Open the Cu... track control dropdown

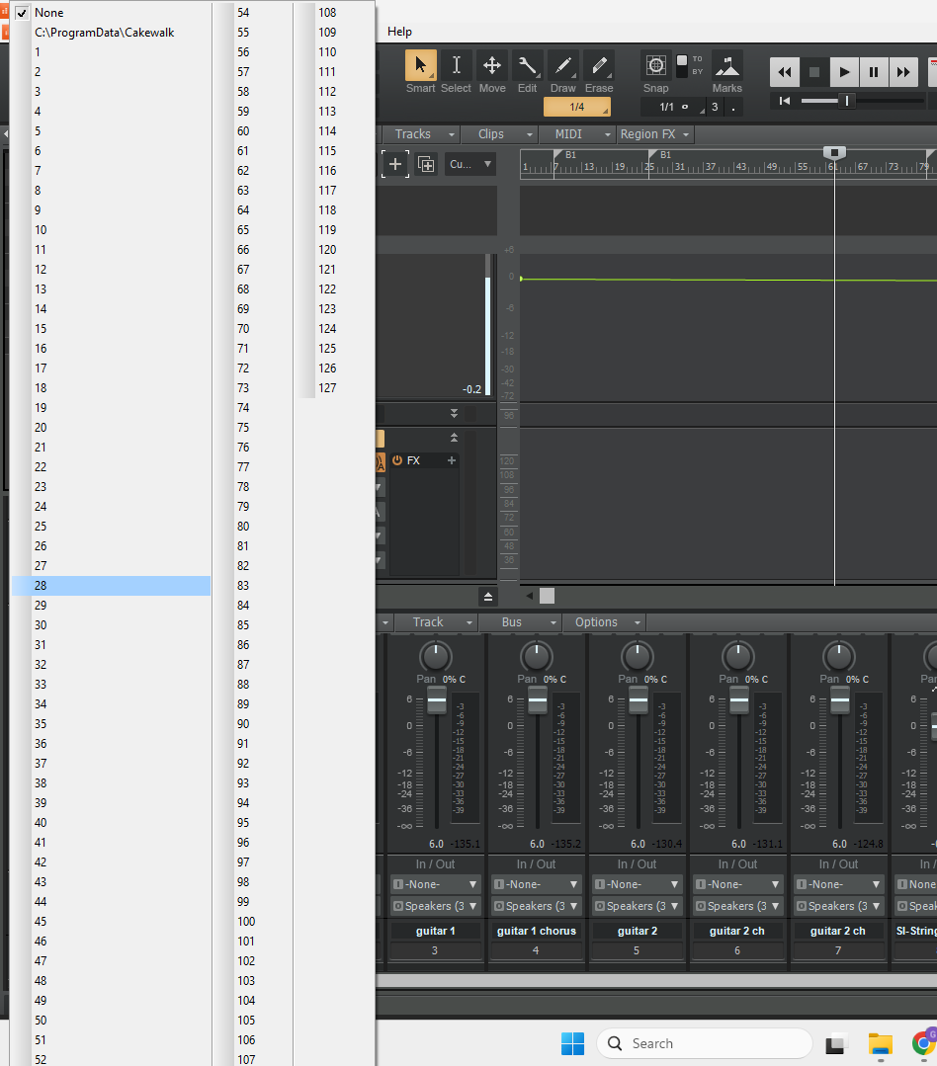pos(469,164)
